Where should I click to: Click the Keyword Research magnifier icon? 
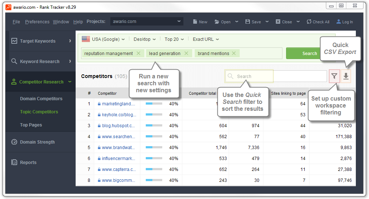[14, 61]
